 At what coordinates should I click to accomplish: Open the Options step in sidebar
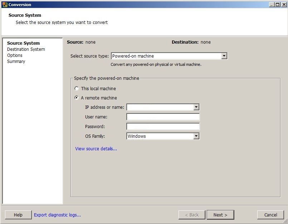tap(15, 55)
